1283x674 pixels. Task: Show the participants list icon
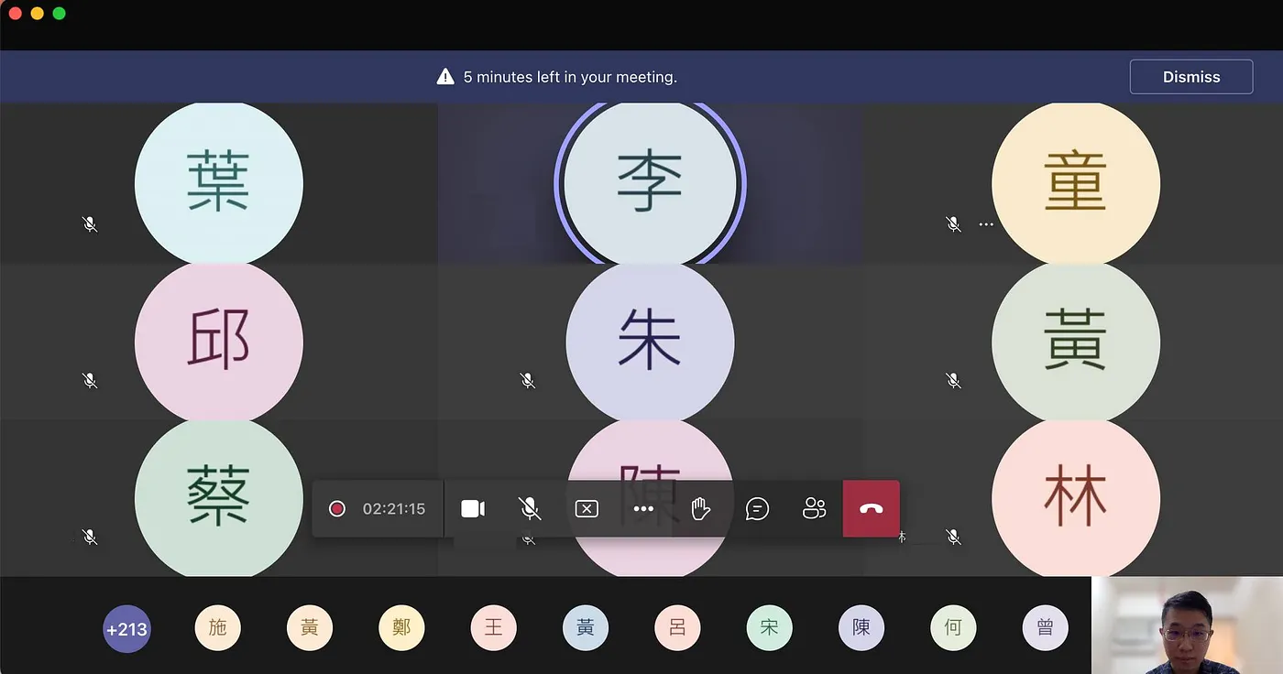(814, 508)
